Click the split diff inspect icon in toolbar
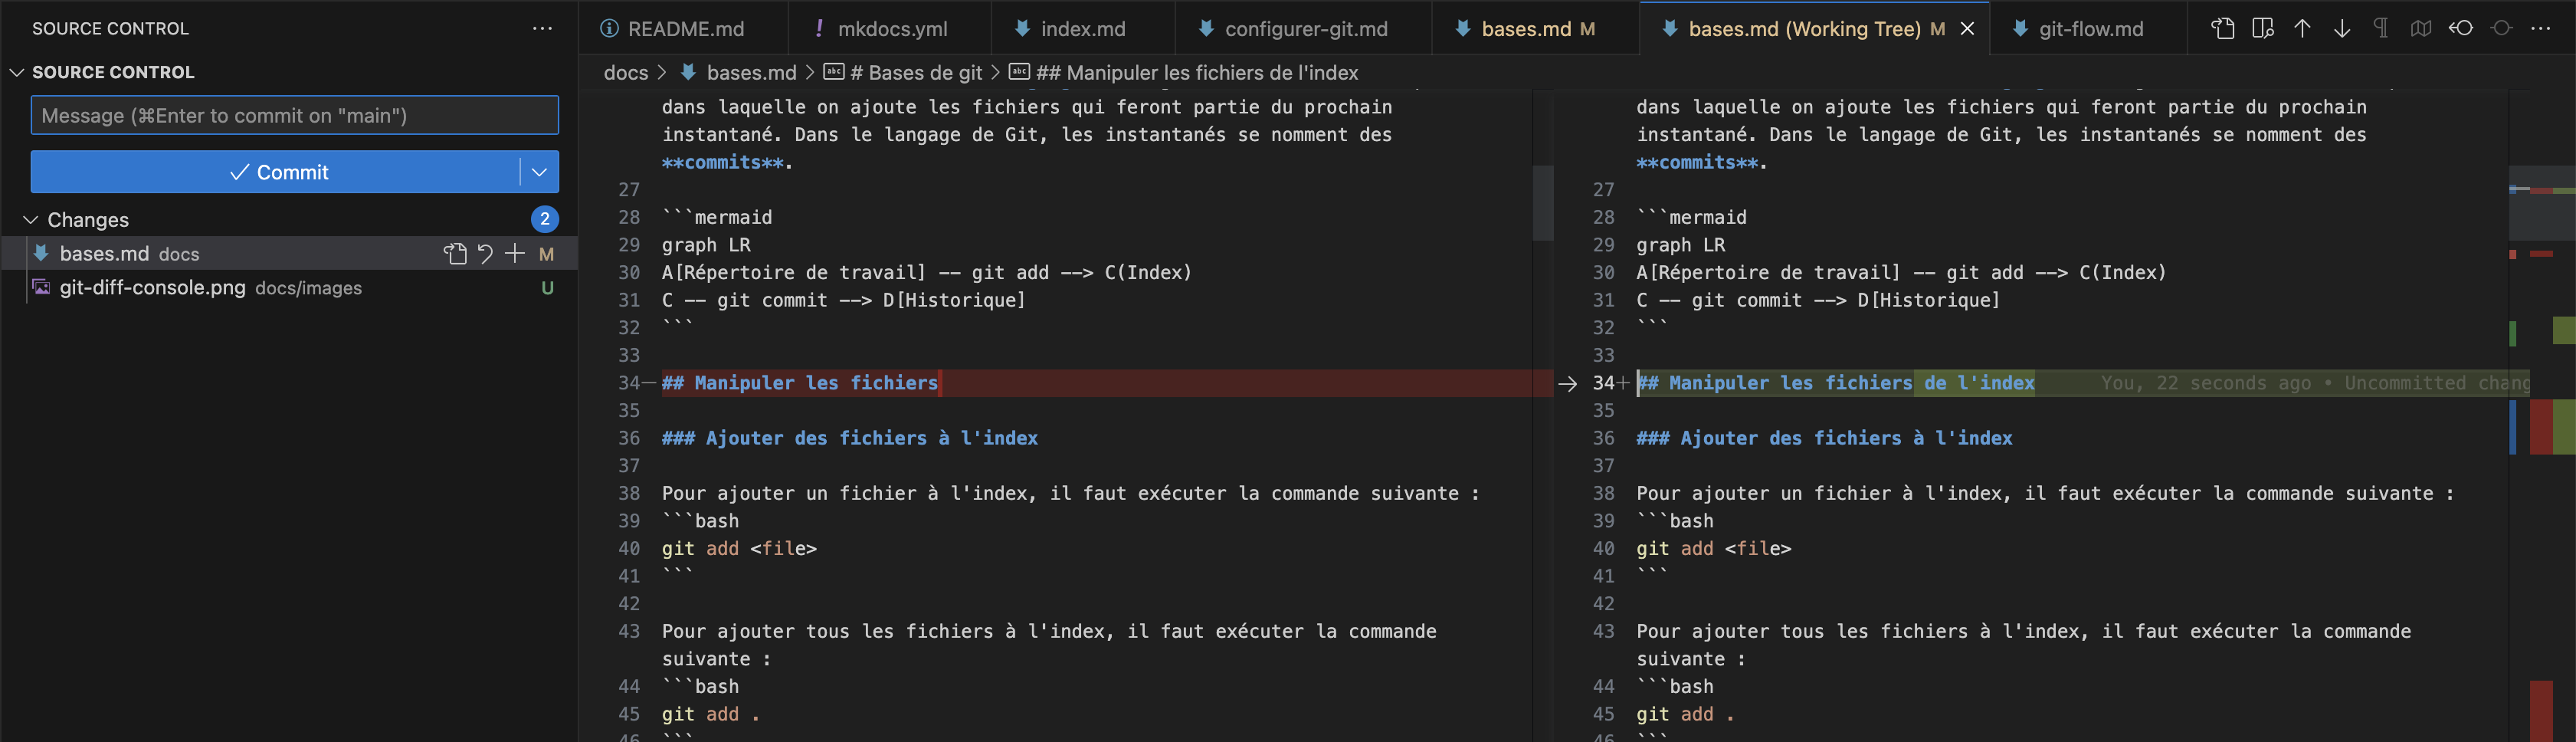The height and width of the screenshot is (742, 2576). click(x=2262, y=29)
